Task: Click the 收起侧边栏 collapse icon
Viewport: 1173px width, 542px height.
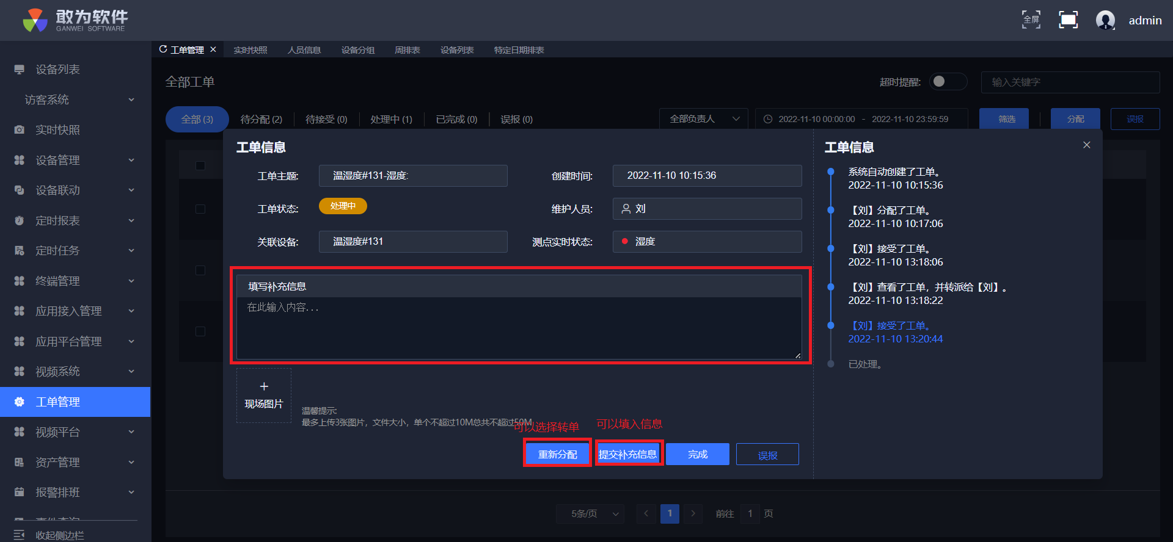Action: pos(20,535)
